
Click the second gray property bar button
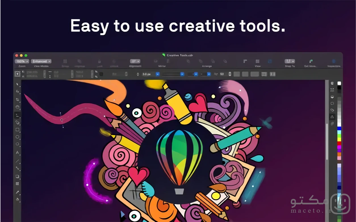pos(245,74)
